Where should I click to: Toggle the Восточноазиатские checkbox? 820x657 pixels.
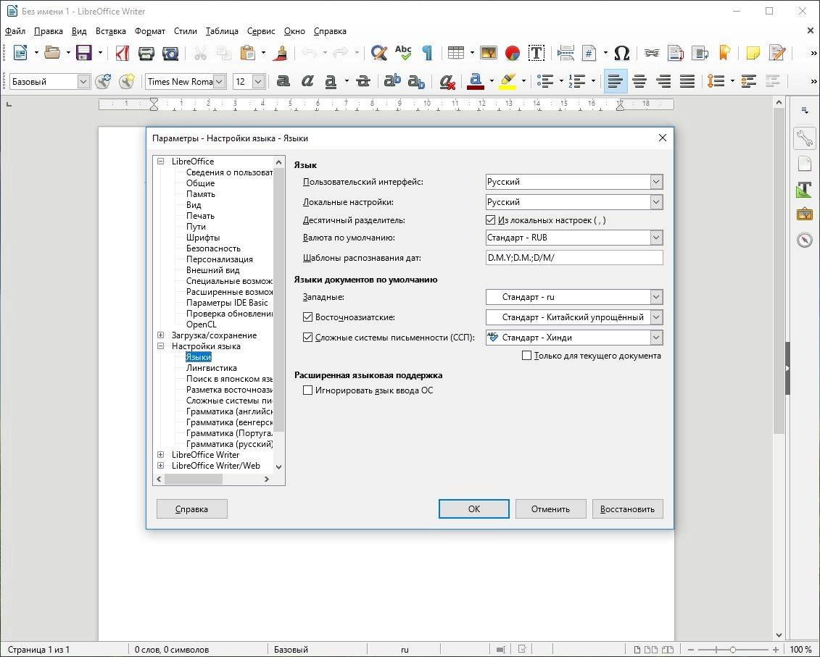point(307,317)
